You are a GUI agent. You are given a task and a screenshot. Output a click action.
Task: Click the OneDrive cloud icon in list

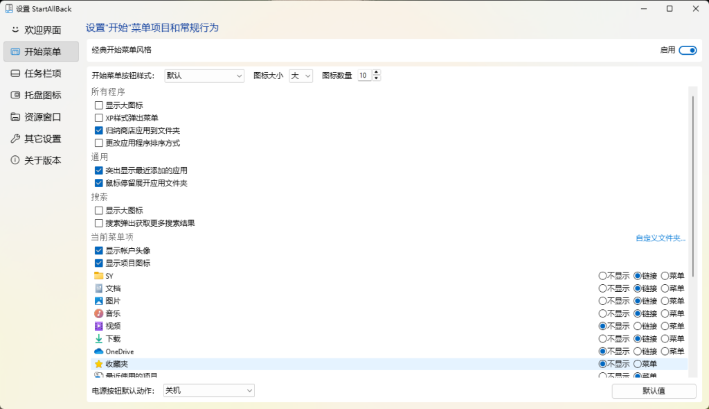pos(98,351)
